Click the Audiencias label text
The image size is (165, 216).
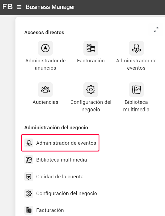pos(46,102)
